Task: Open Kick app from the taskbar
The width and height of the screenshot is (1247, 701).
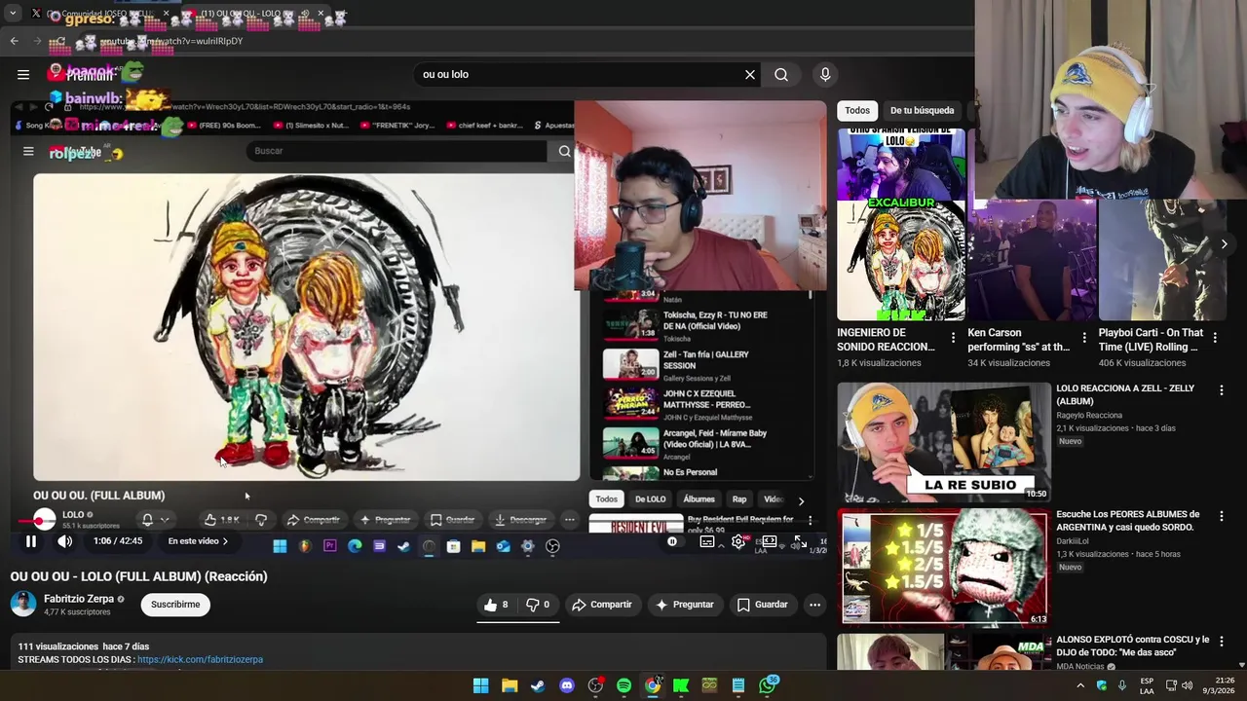Action: (x=681, y=685)
